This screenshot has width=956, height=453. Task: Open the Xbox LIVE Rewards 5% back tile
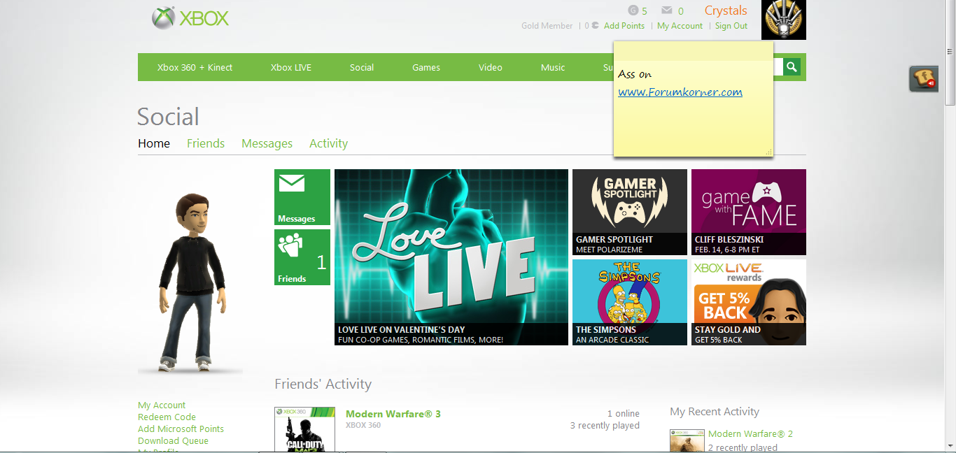pyautogui.click(x=749, y=302)
